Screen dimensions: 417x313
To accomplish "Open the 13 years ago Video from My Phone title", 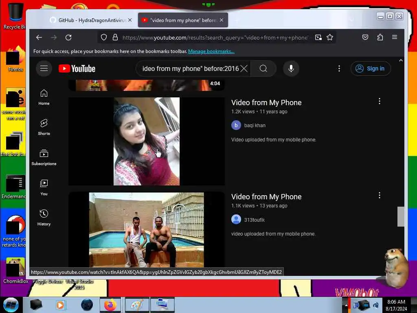I will (x=266, y=197).
